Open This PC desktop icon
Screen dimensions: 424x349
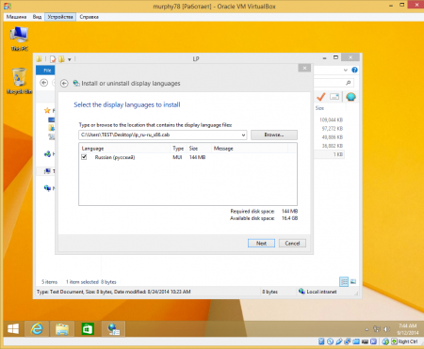pos(20,39)
